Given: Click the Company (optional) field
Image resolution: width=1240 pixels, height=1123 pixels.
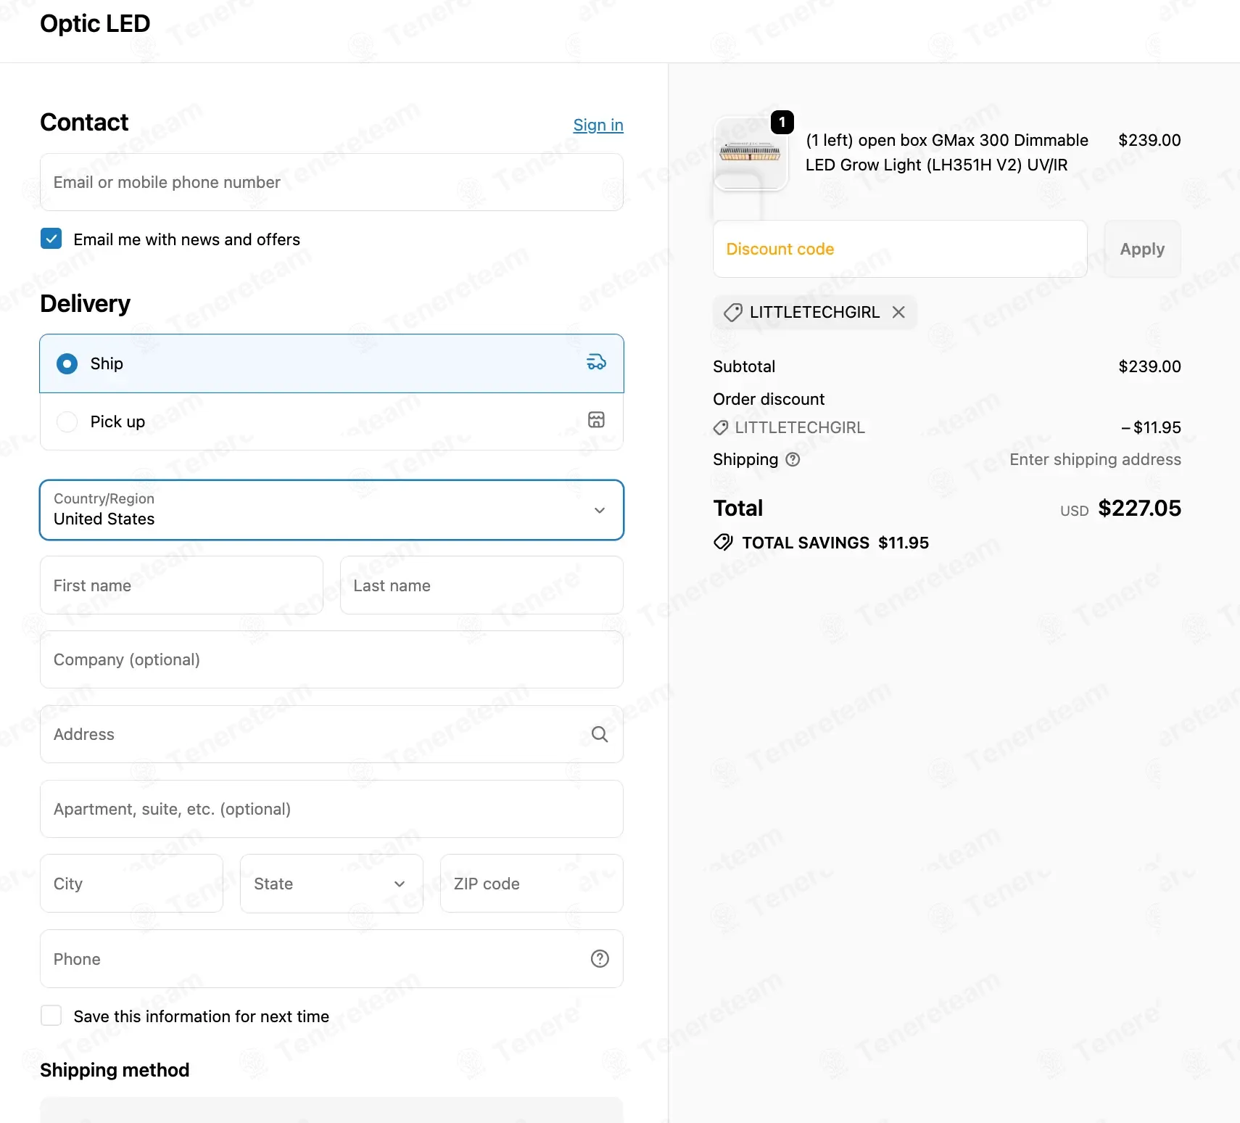Looking at the screenshot, I should 331,659.
